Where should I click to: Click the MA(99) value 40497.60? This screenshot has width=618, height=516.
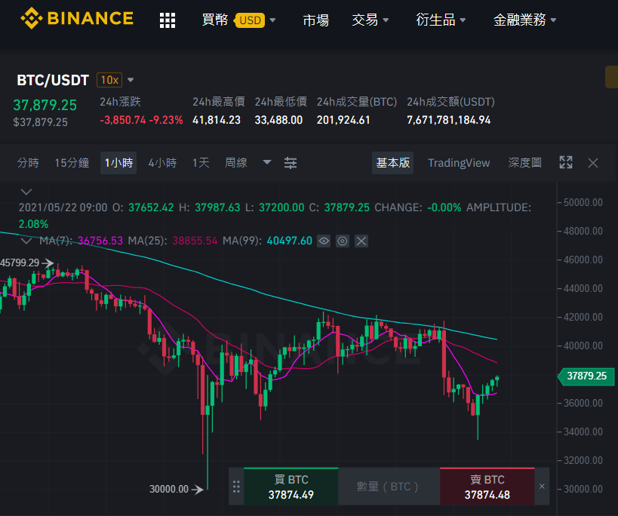point(289,241)
